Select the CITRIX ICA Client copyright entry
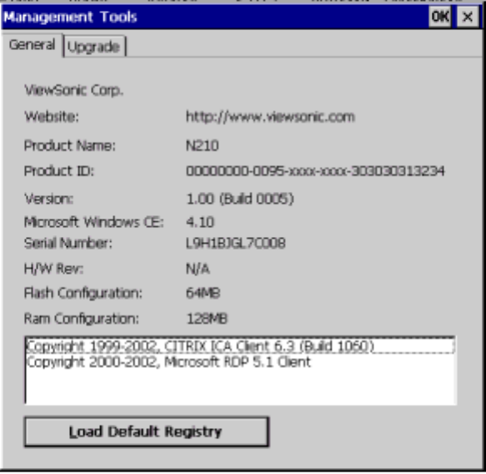The width and height of the screenshot is (486, 474). [240, 345]
